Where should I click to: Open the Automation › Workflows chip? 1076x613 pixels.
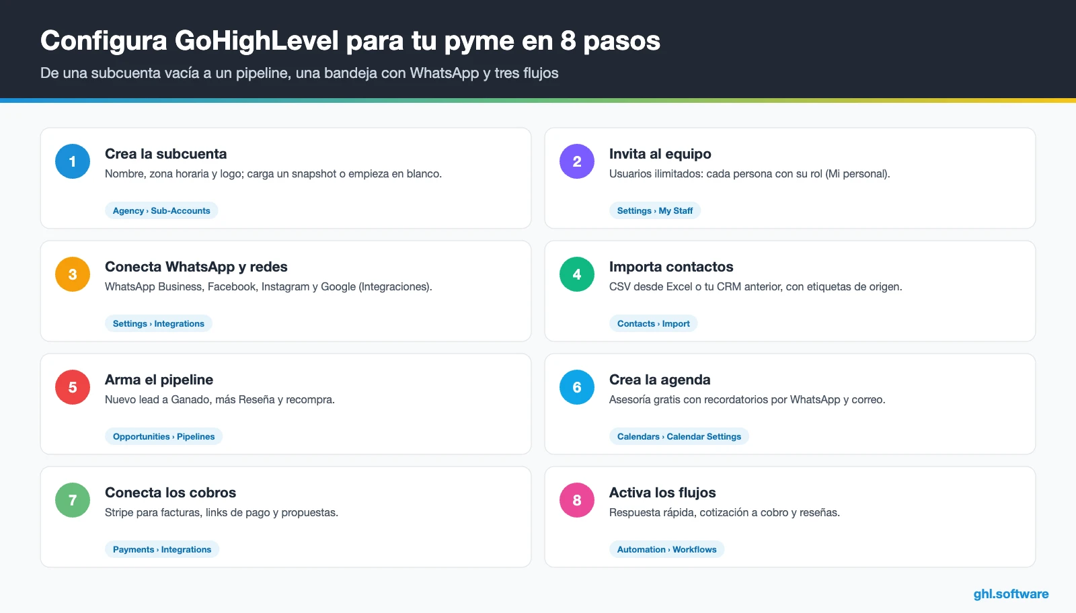coord(667,549)
